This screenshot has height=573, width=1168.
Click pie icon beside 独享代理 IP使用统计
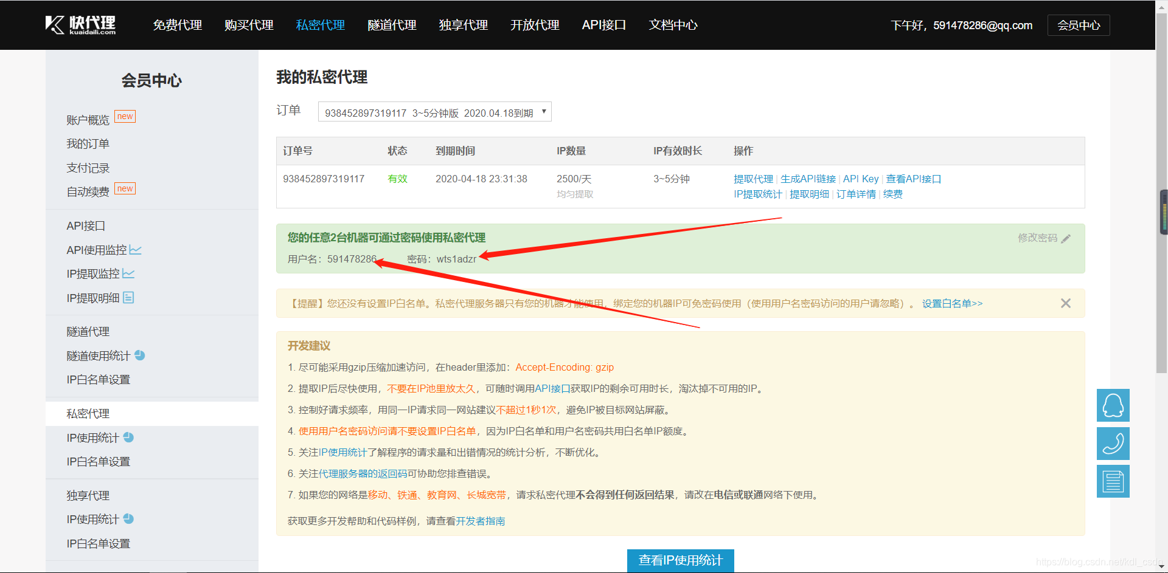tap(128, 518)
